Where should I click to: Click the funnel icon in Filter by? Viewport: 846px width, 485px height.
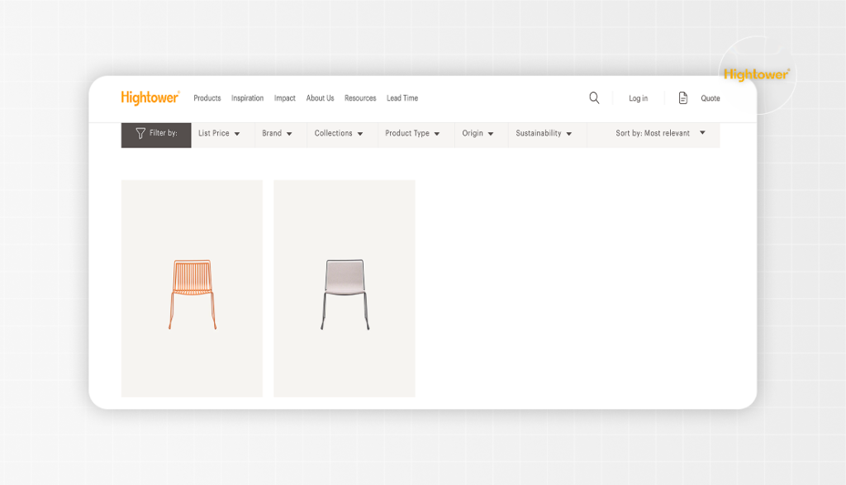tap(140, 133)
